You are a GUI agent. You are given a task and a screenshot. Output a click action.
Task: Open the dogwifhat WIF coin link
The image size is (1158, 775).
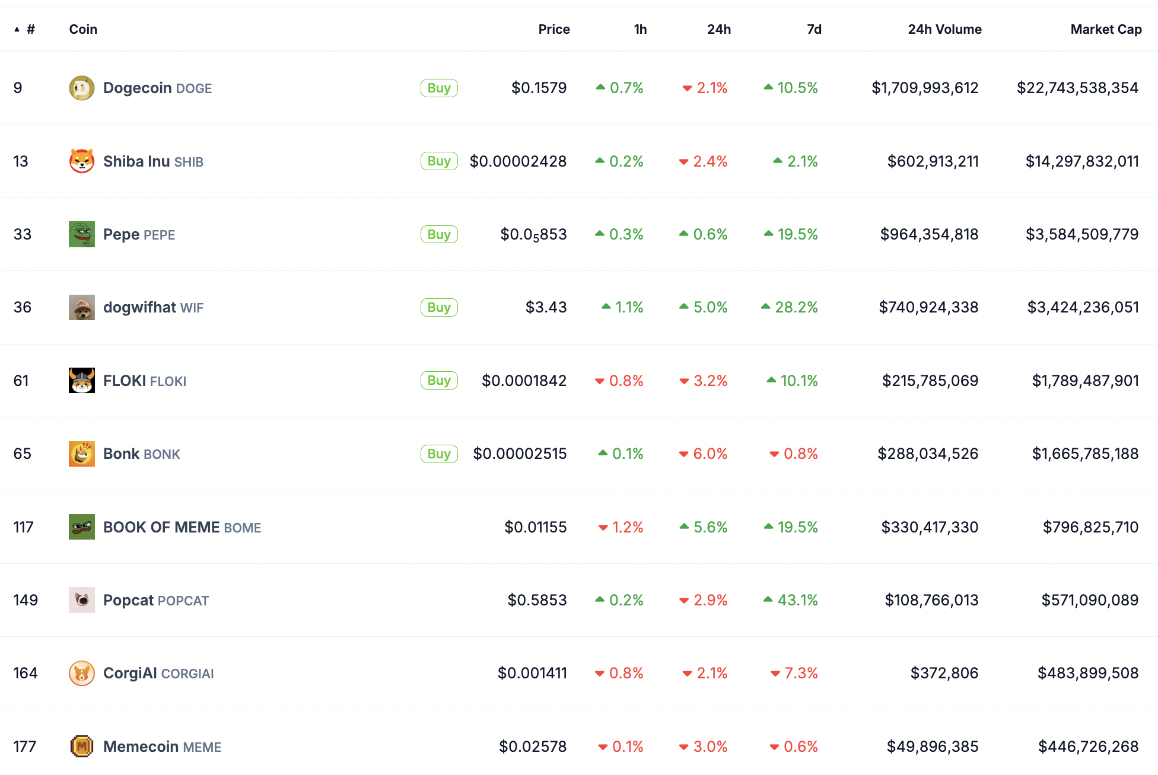153,307
